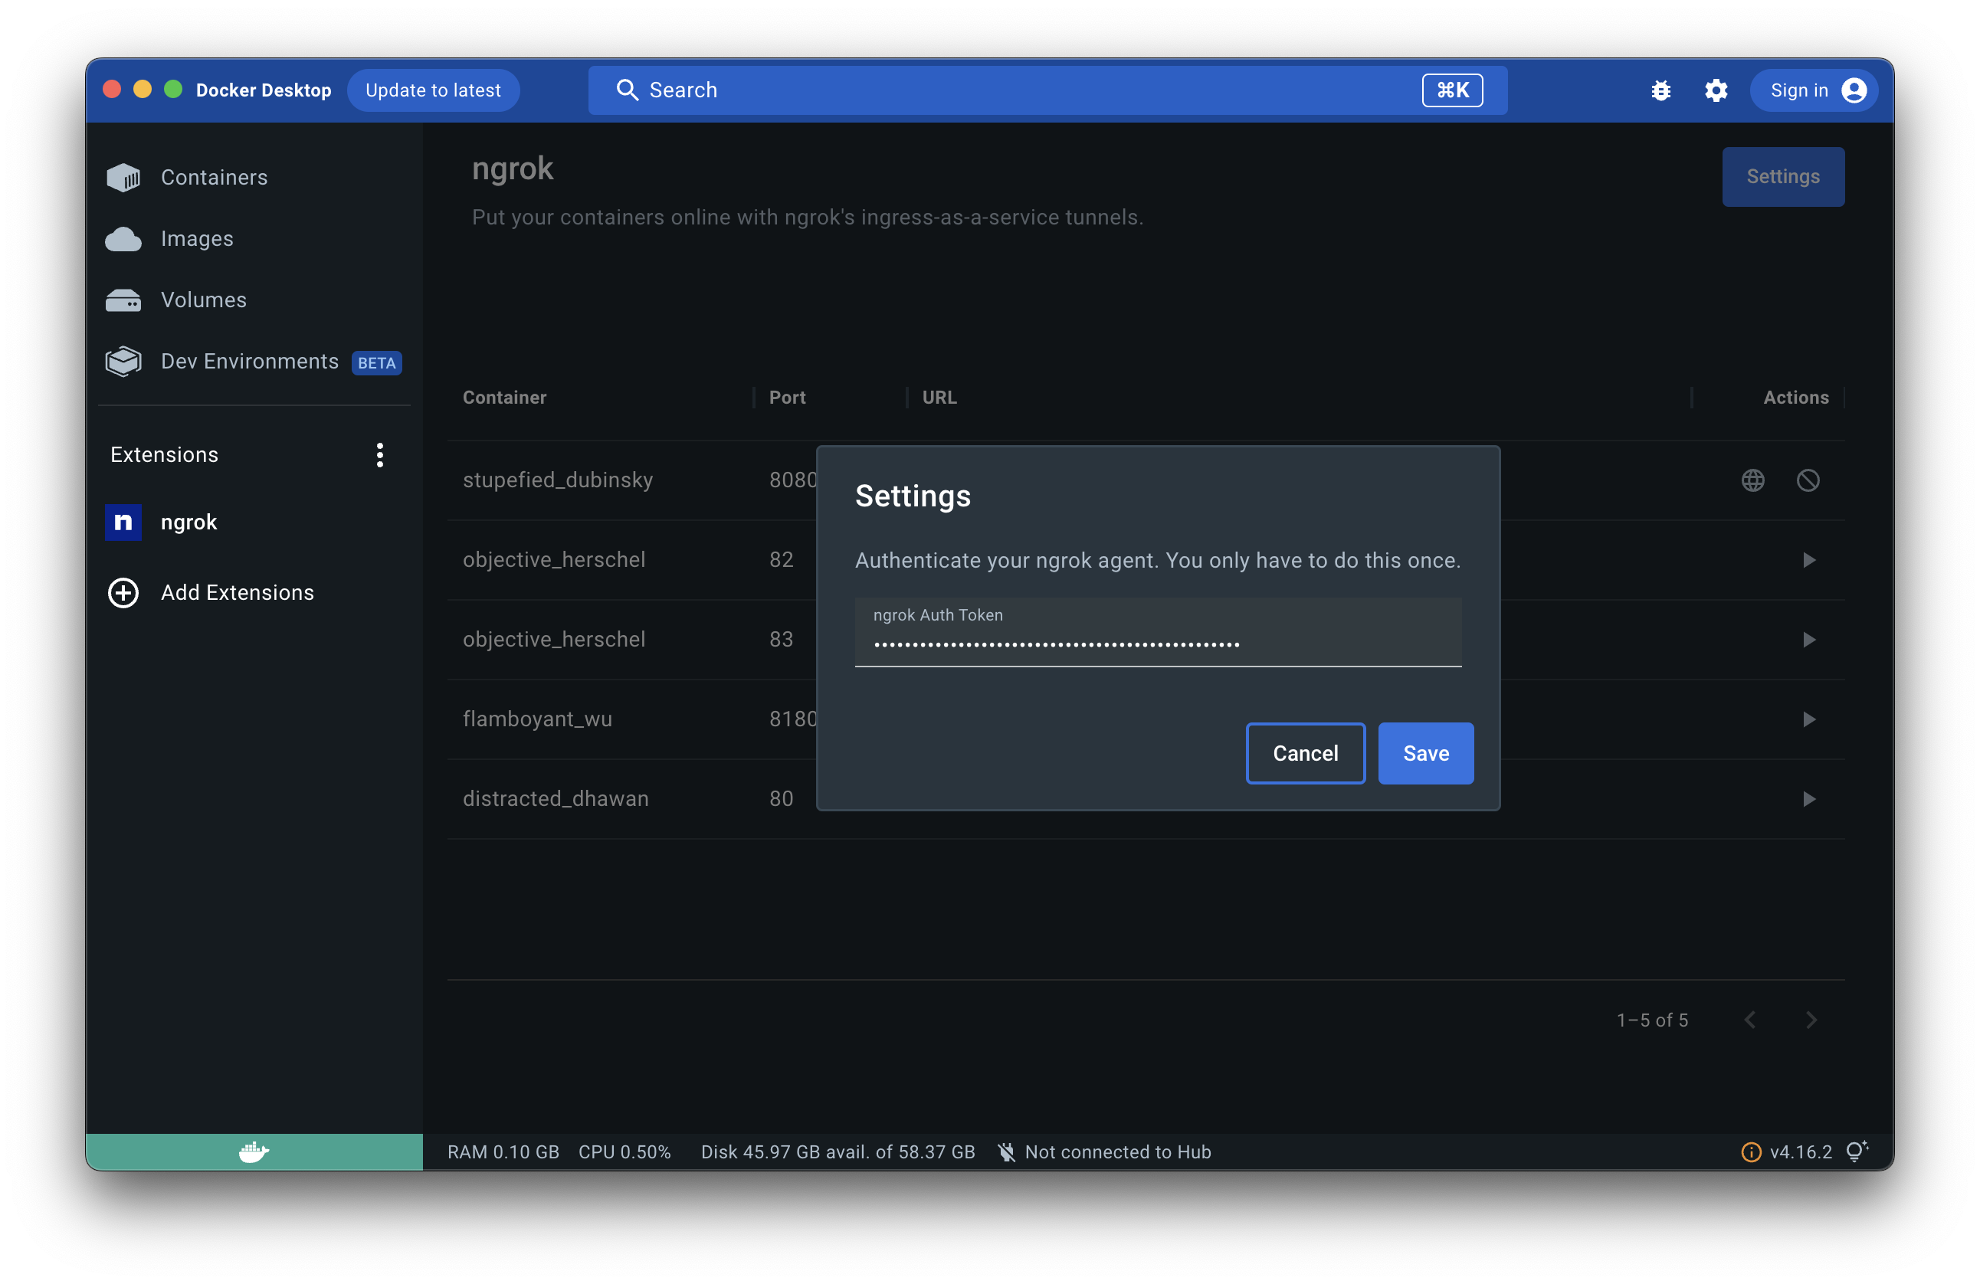Click the Not connected to Hub icon
This screenshot has height=1284, width=1980.
(1007, 1151)
